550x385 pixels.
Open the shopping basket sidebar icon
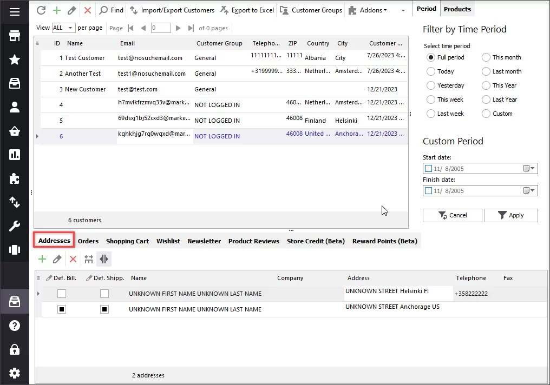point(15,131)
